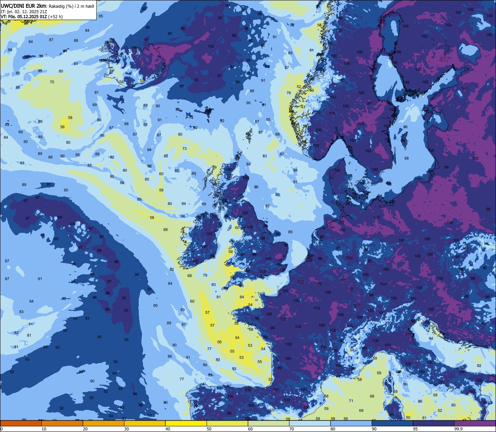
Task: Click the 0–10% dark orange legend segment
Action: tap(21, 423)
